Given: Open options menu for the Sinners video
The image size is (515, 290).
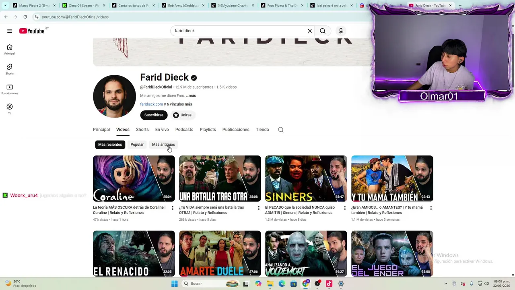Looking at the screenshot, I should (345, 208).
